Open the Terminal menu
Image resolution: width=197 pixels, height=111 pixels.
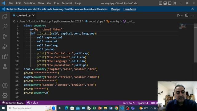pos(67,3)
